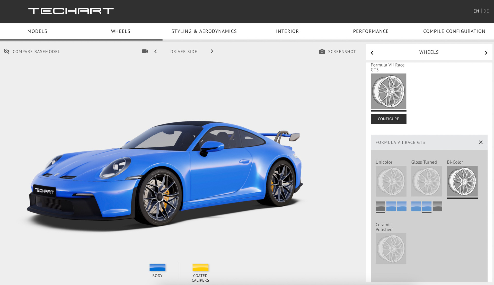Click Compare Basemodel label
Viewport: 494px width, 285px height.
point(36,51)
